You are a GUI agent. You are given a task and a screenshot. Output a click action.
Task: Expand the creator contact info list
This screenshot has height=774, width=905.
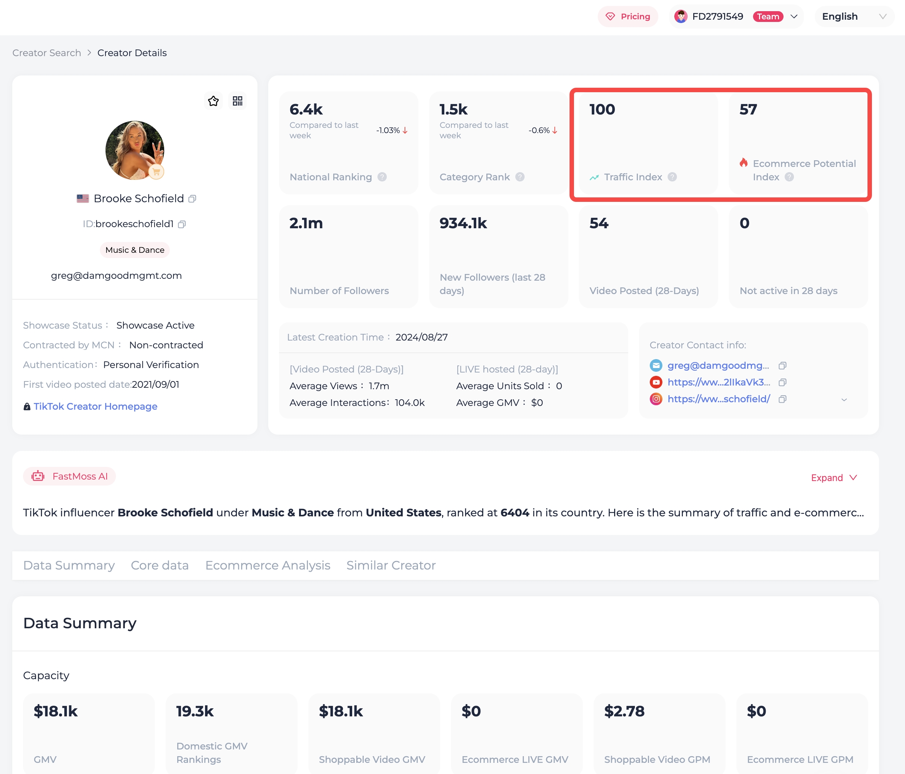(x=844, y=400)
